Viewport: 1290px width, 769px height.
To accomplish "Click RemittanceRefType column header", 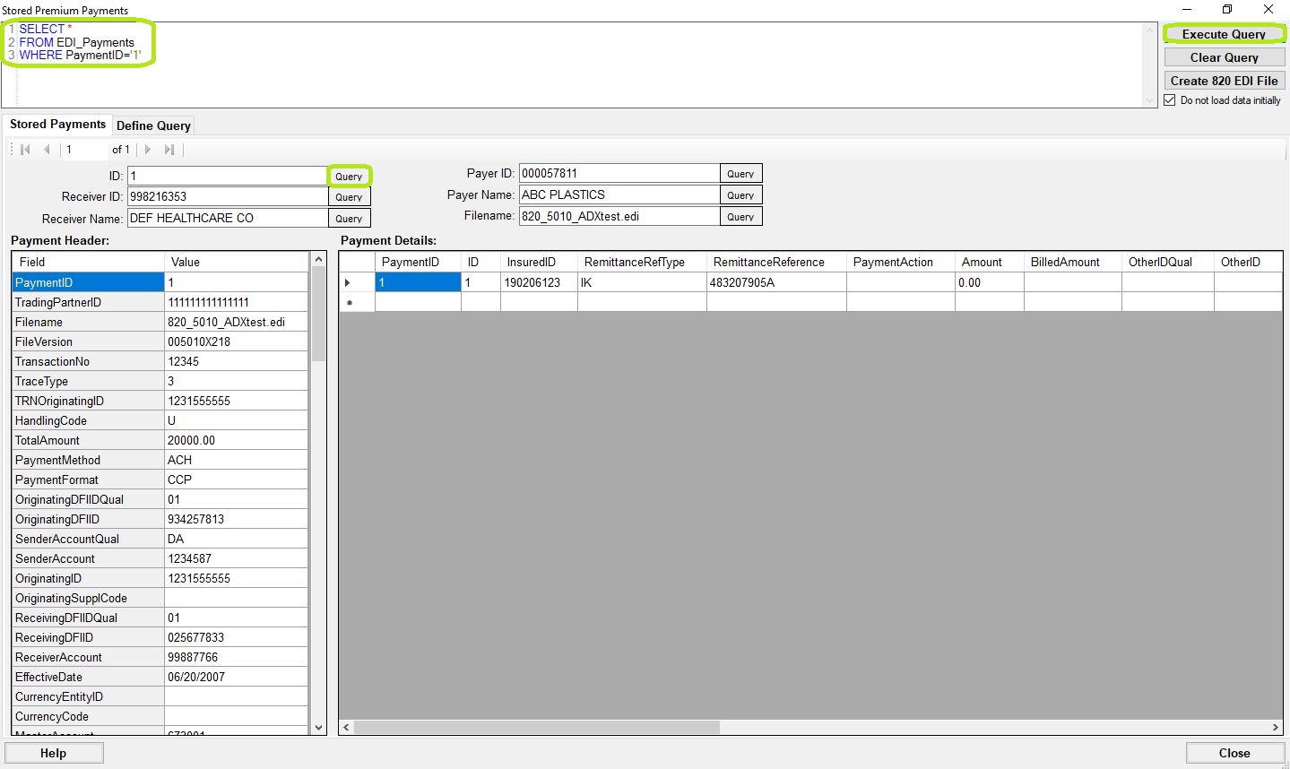I will tap(642, 262).
